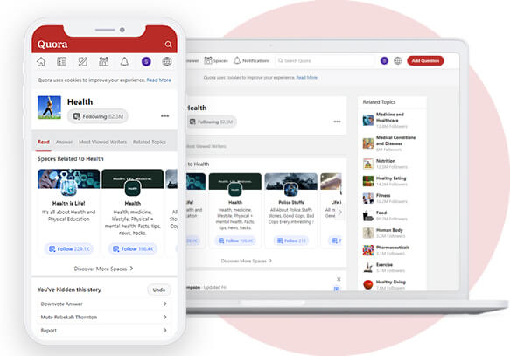Viewport: 510px width, 356px height.
Task: Open the profile avatar on laptop
Action: 384,61
